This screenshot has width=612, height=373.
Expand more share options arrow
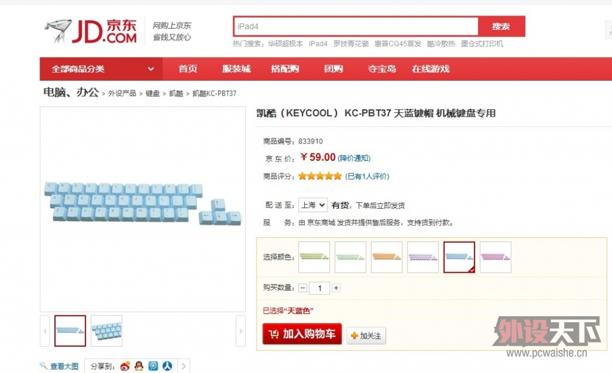[x=183, y=366]
